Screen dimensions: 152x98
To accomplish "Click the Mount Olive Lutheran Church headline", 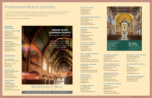I will click(60, 31).
